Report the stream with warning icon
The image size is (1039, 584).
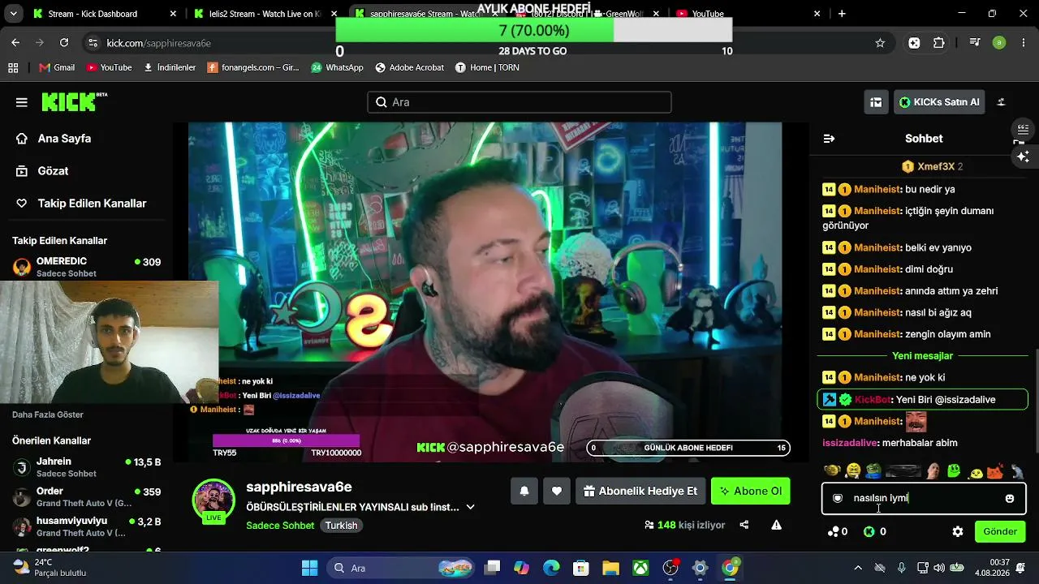click(x=777, y=525)
